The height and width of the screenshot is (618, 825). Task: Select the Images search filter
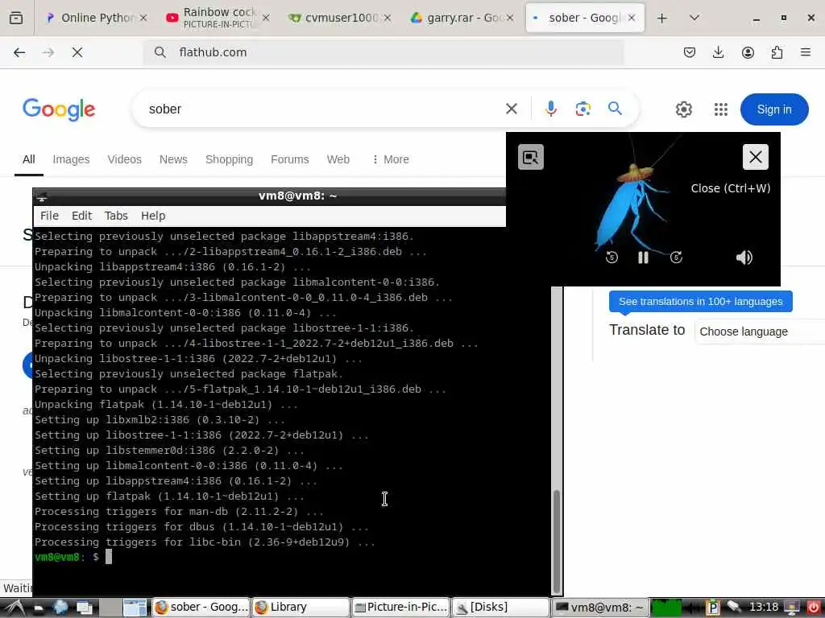point(71,159)
